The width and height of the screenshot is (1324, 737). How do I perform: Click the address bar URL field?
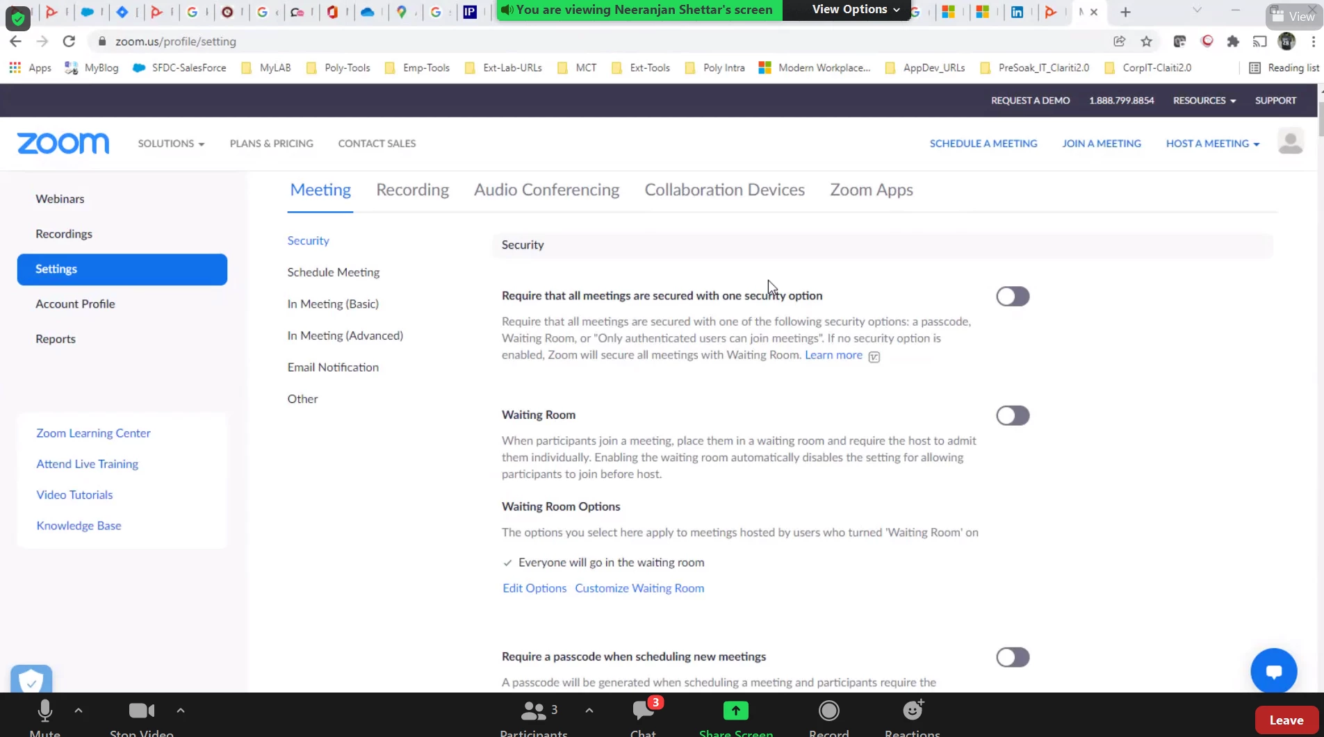(598, 42)
